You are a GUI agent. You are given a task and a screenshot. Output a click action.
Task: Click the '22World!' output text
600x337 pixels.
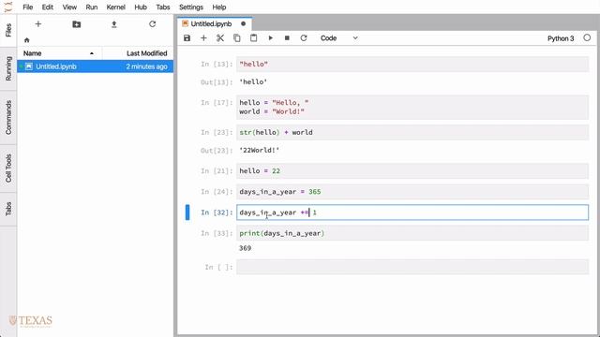260,150
